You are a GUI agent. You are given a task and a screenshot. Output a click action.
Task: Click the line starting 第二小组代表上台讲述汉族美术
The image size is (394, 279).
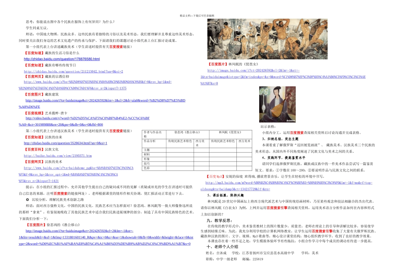(79, 131)
